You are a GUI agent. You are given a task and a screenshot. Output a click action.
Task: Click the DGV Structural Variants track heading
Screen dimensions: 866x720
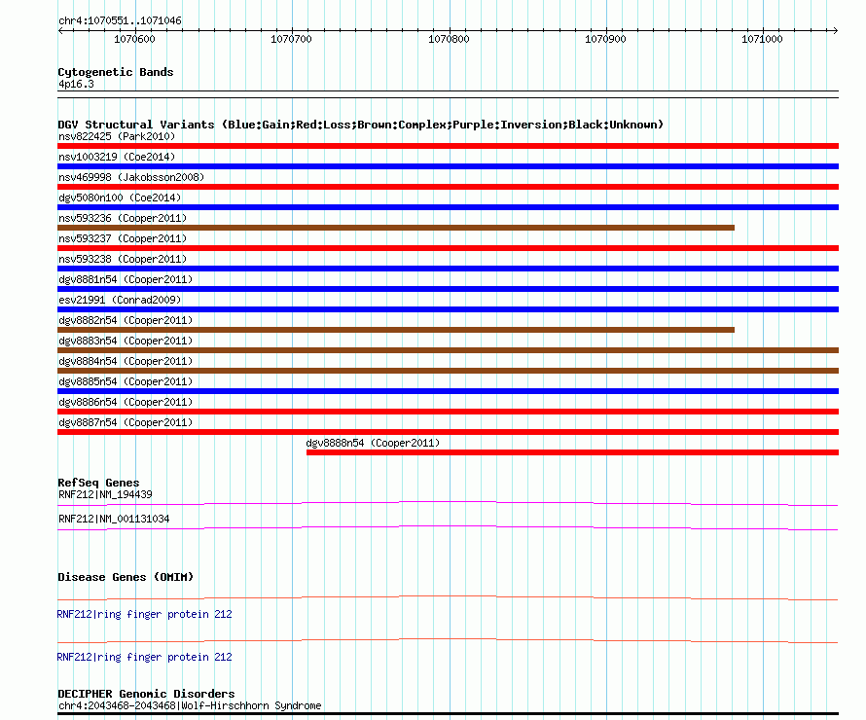point(360,125)
